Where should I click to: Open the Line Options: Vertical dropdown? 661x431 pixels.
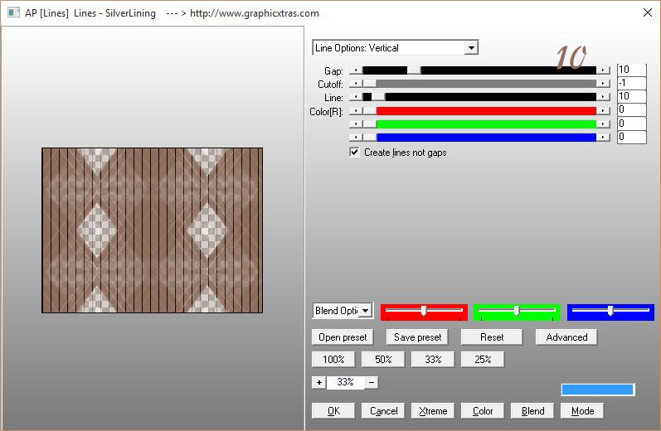click(395, 47)
